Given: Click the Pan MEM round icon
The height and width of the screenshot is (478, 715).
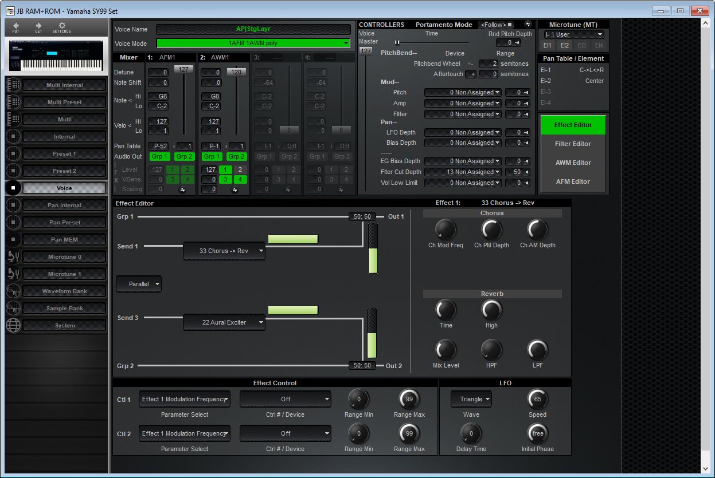Looking at the screenshot, I should tap(13, 240).
